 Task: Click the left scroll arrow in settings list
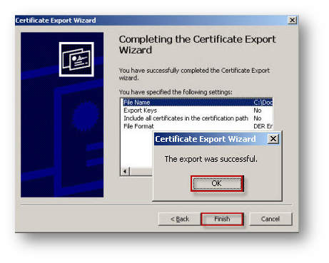pos(125,171)
